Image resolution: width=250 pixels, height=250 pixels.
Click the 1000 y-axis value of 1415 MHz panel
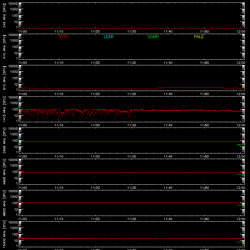(14, 103)
